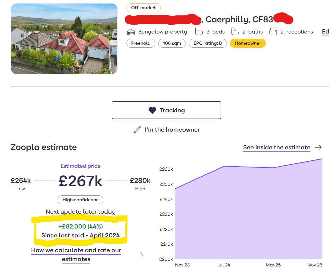
Task: Click the yellow Homeowner badge
Action: coord(248,43)
